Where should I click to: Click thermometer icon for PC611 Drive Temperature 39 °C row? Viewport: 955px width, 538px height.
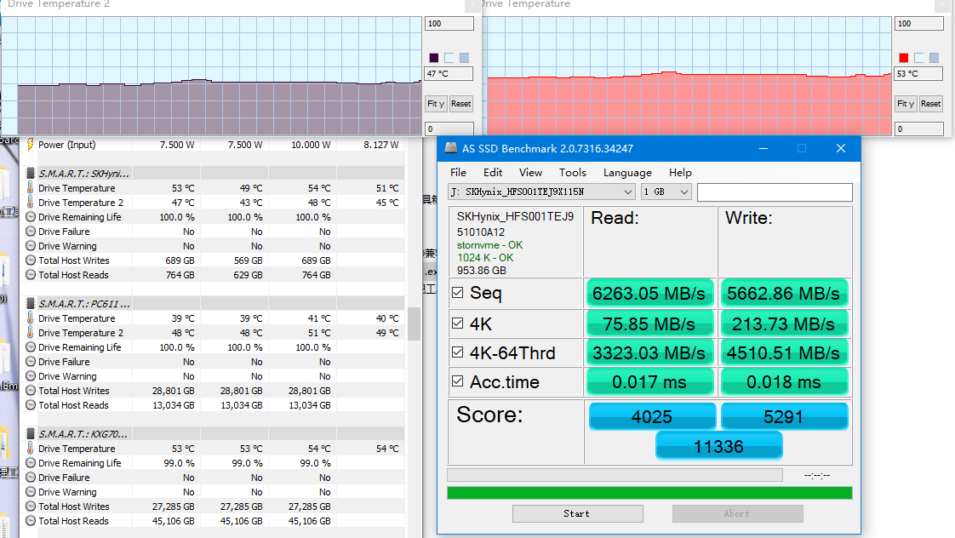click(x=31, y=318)
